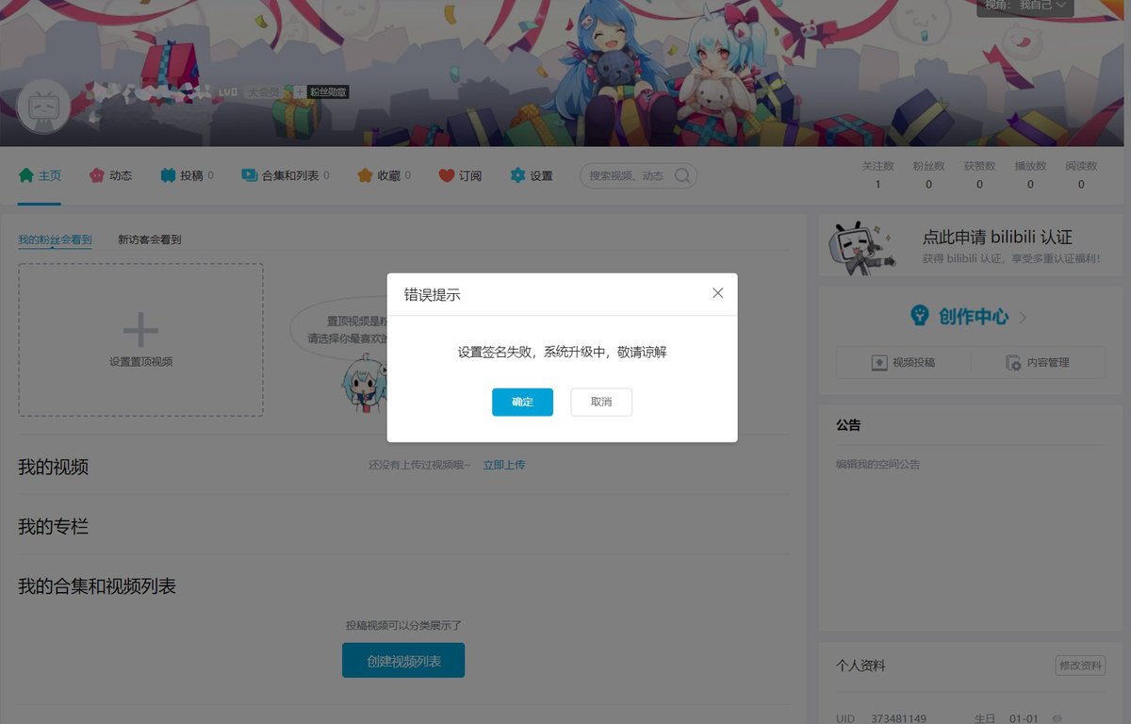The width and height of the screenshot is (1131, 724).
Task: Click the profile avatar picture
Action: pos(44,106)
